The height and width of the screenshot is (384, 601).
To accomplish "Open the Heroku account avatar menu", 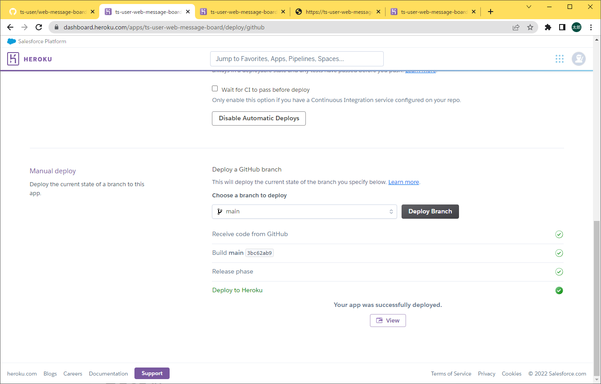I will click(x=579, y=59).
